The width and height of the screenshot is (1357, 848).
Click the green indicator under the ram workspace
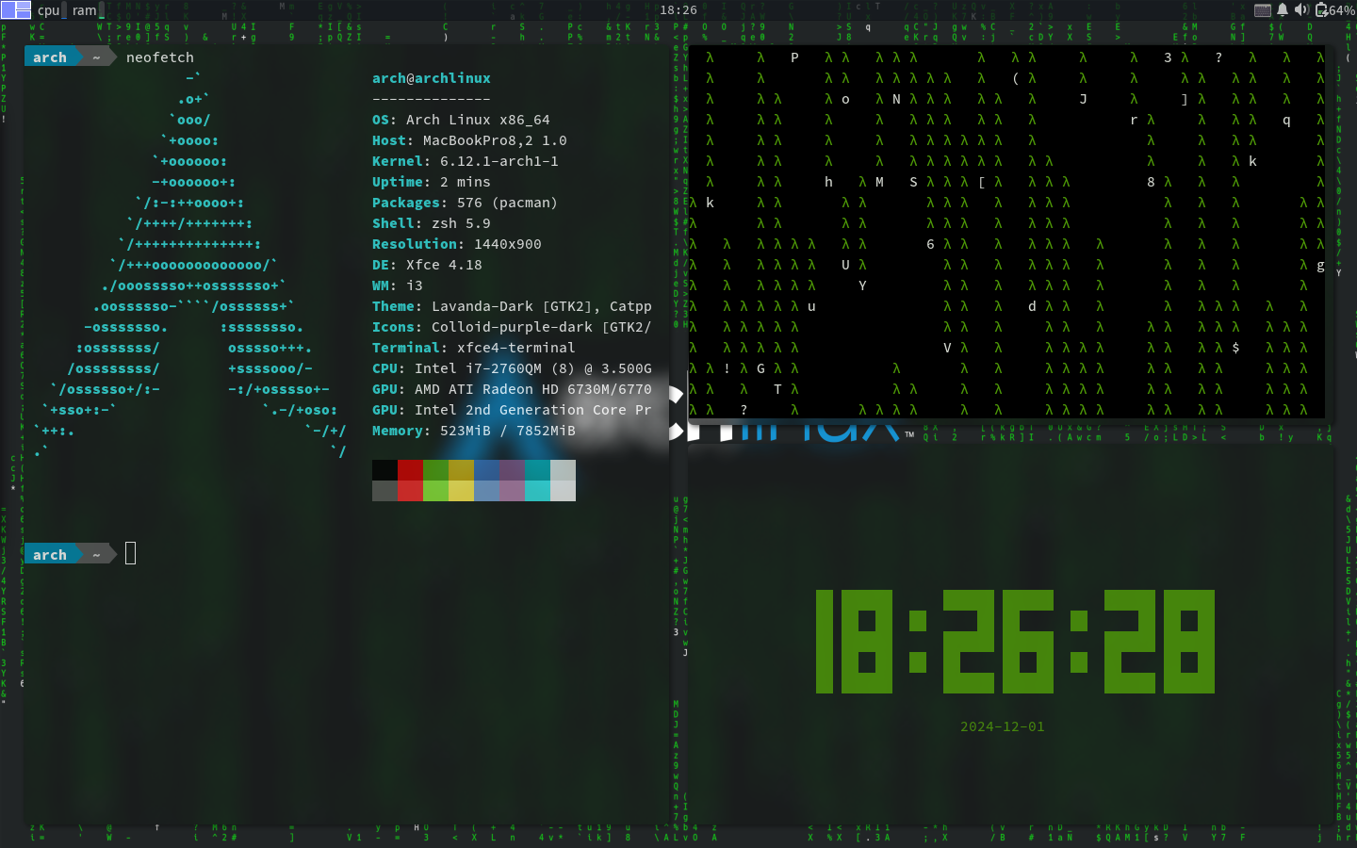click(x=102, y=18)
